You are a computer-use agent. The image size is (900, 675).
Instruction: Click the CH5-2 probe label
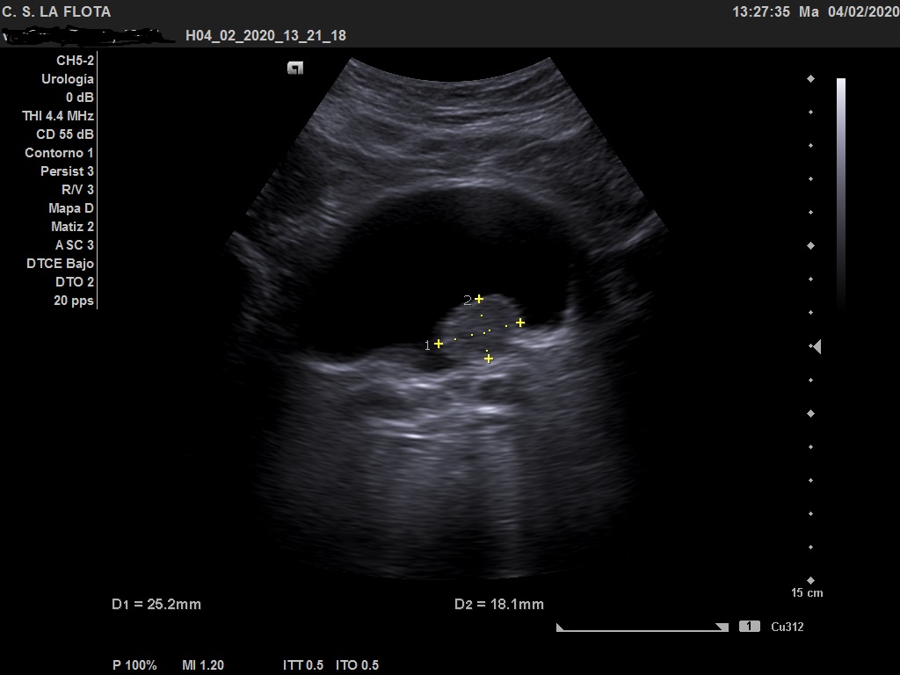[x=75, y=60]
